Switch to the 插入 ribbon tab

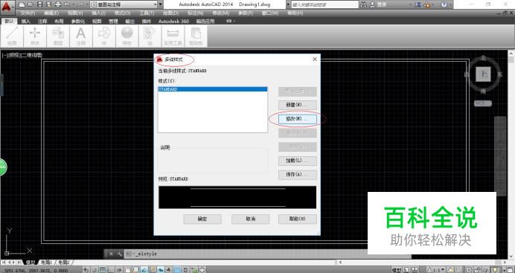point(25,22)
